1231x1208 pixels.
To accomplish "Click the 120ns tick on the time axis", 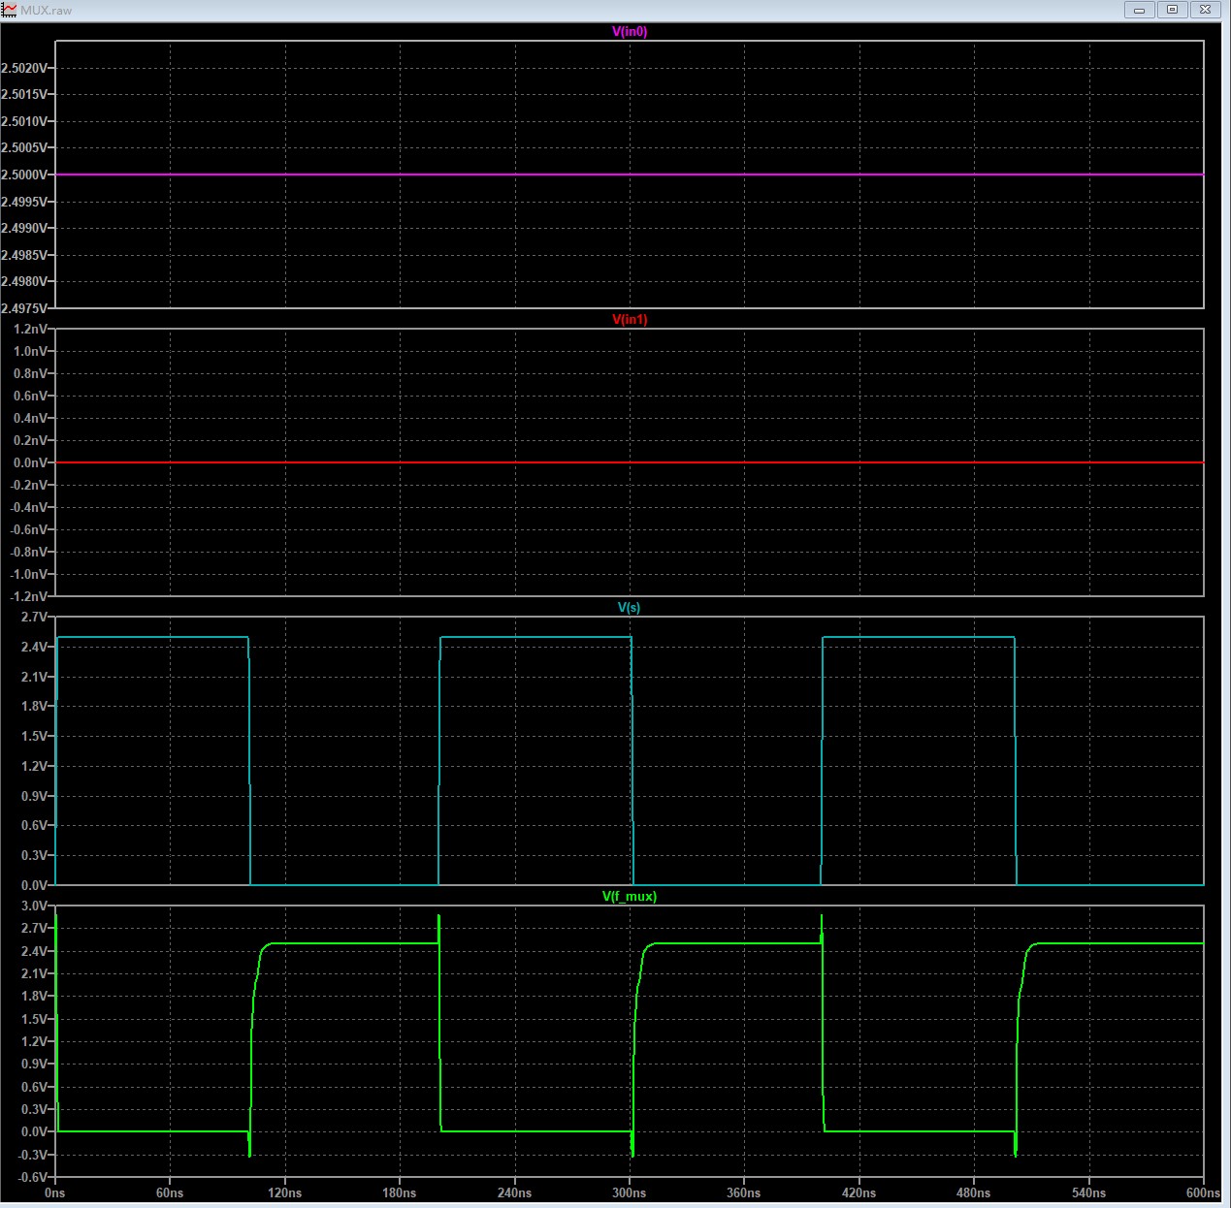I will (x=284, y=1192).
